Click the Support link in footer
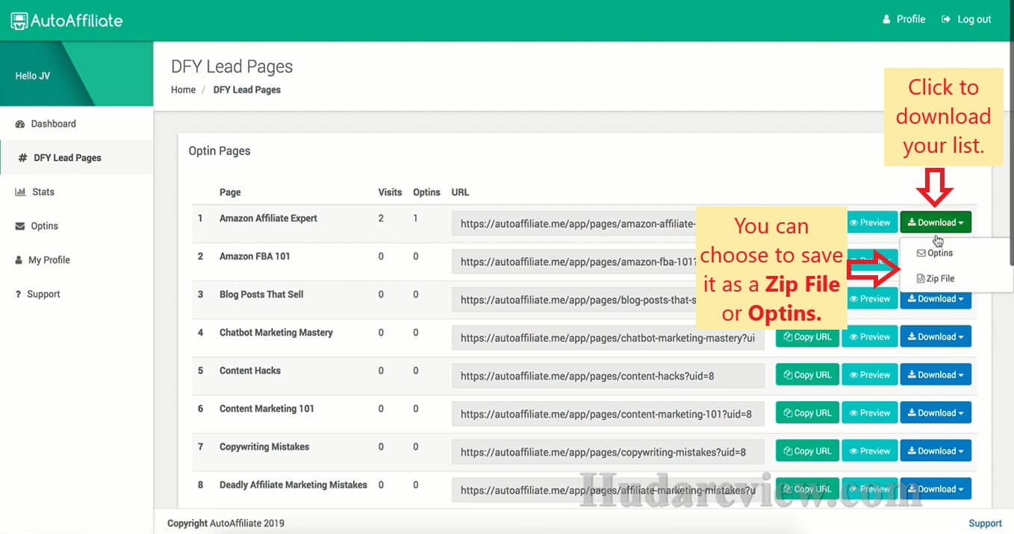 coord(984,523)
